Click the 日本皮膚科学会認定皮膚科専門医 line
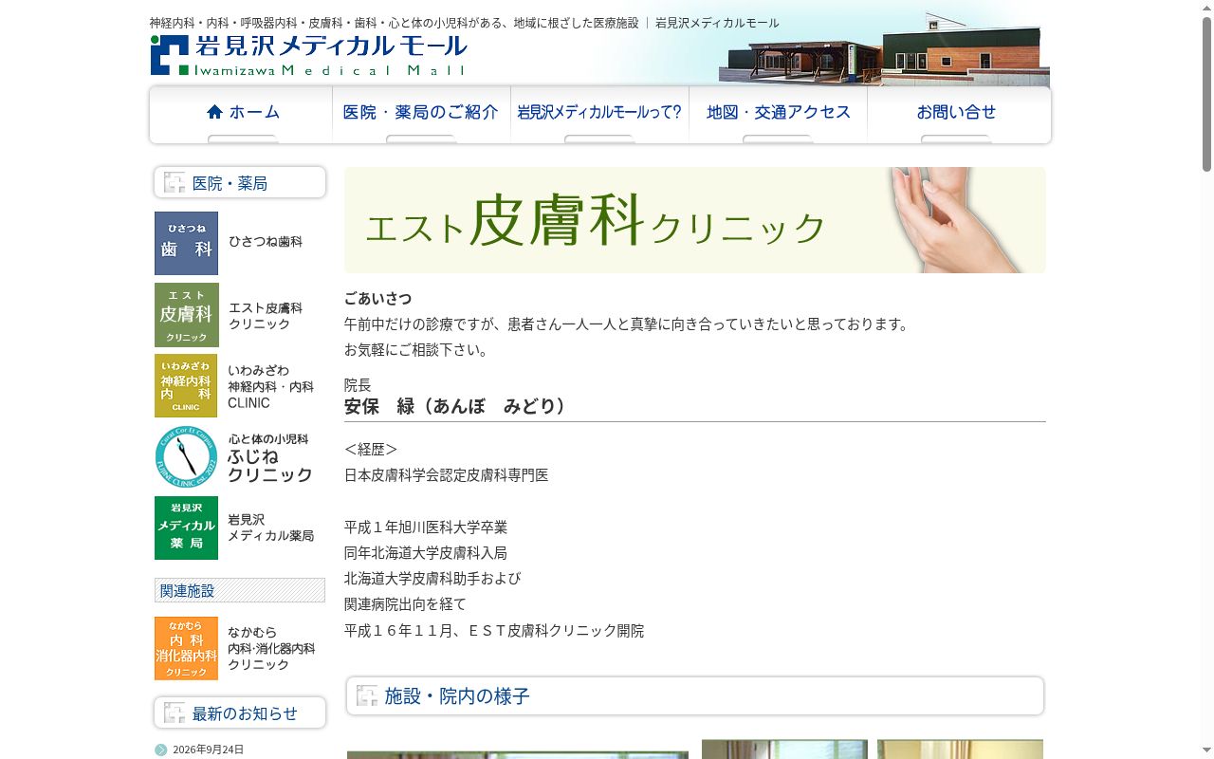This screenshot has width=1214, height=759. [446, 475]
